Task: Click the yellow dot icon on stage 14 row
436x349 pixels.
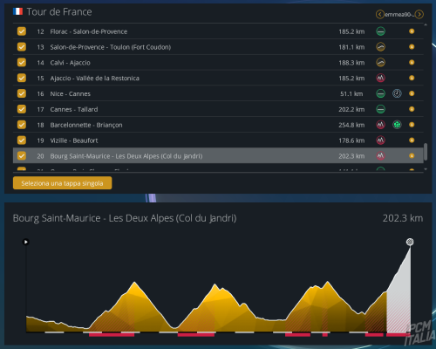Action: [412, 62]
